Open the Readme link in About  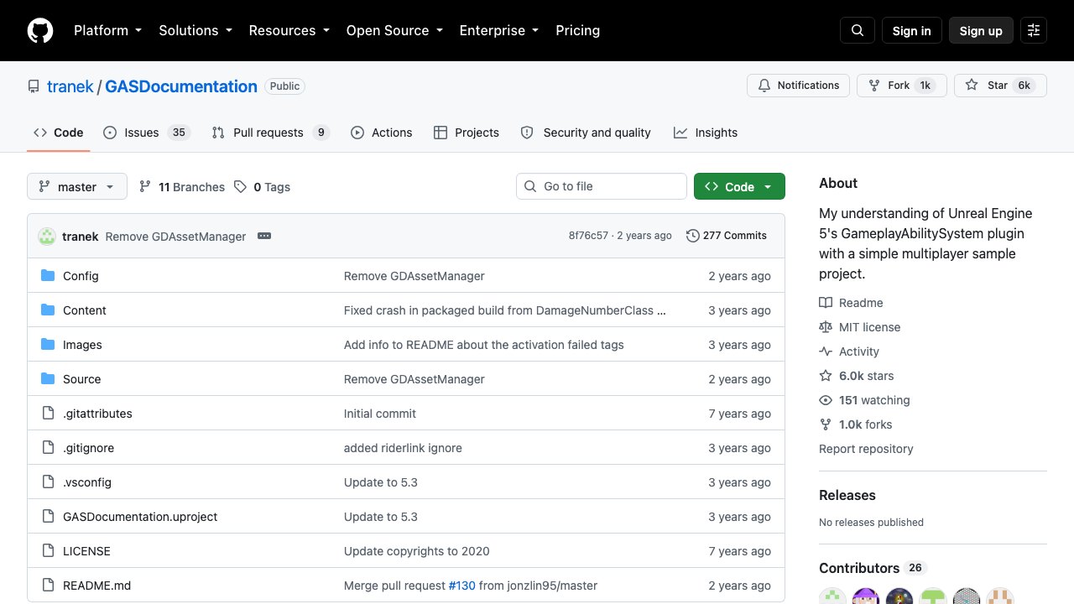pos(851,303)
